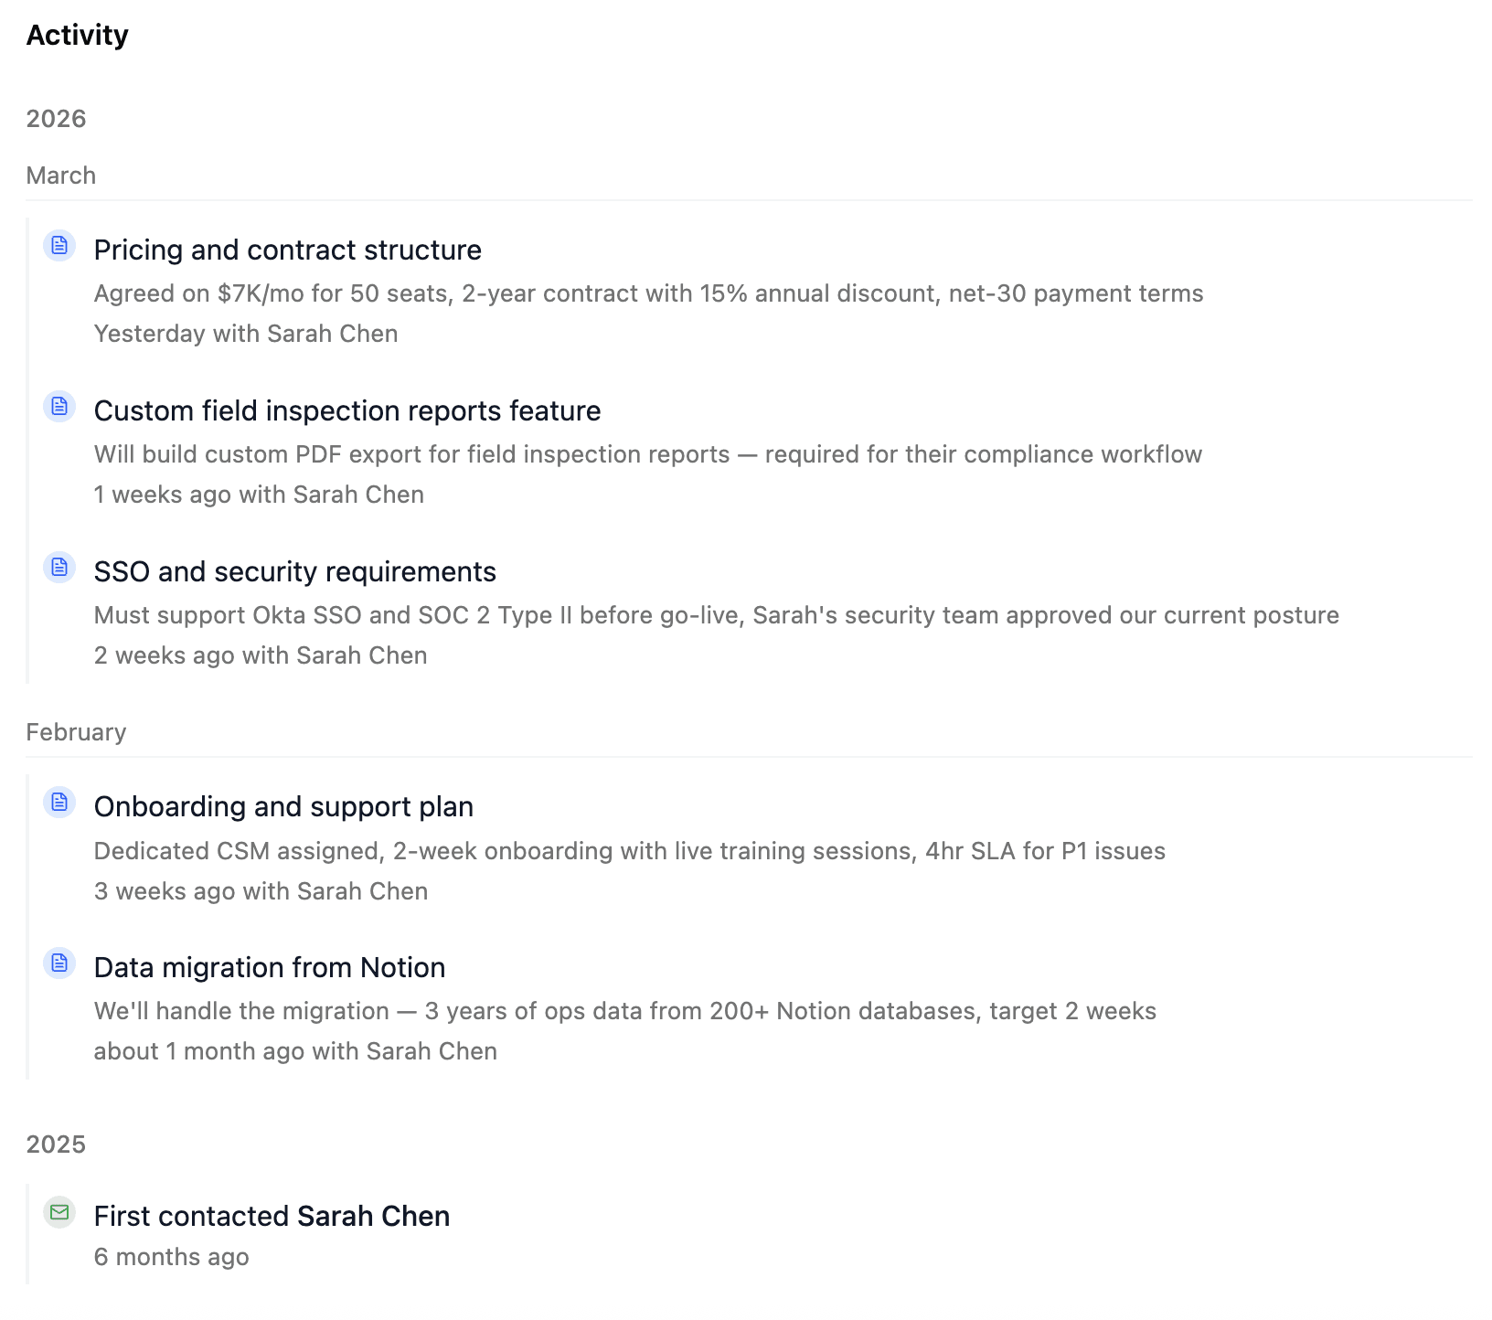Viewport: 1492px width, 1320px height.
Task: Click the Activity section title
Action: click(x=78, y=35)
